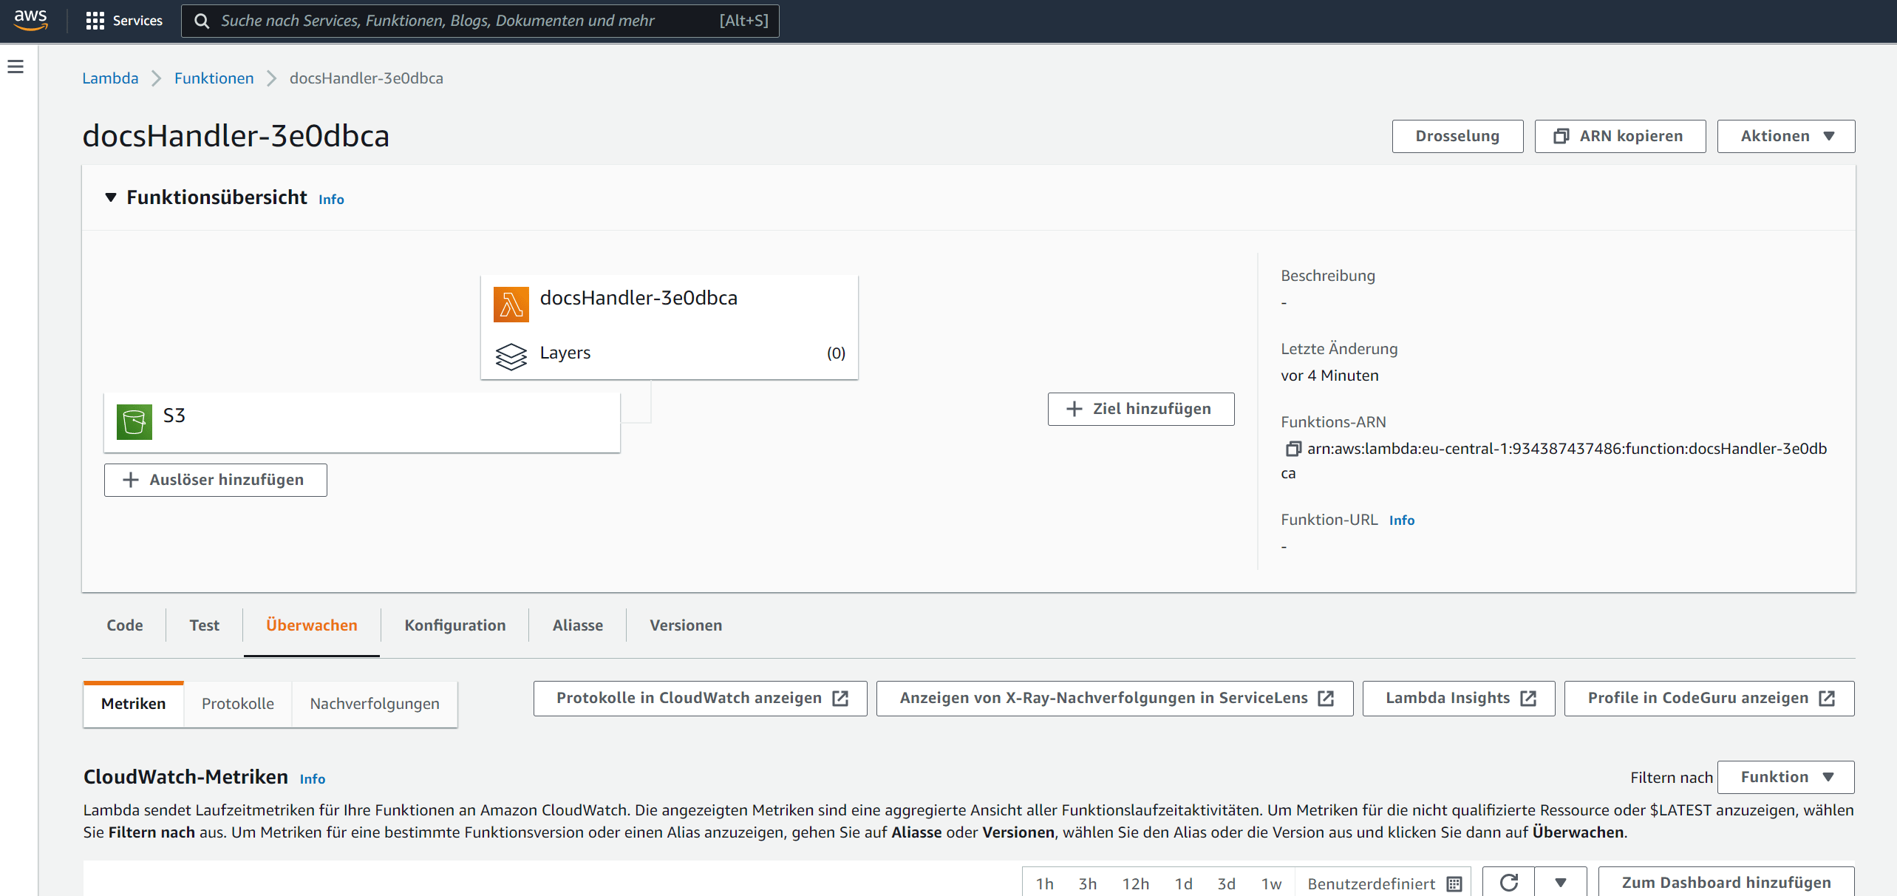
Task: Open the Filtern nach Funktion dropdown
Action: 1786,777
